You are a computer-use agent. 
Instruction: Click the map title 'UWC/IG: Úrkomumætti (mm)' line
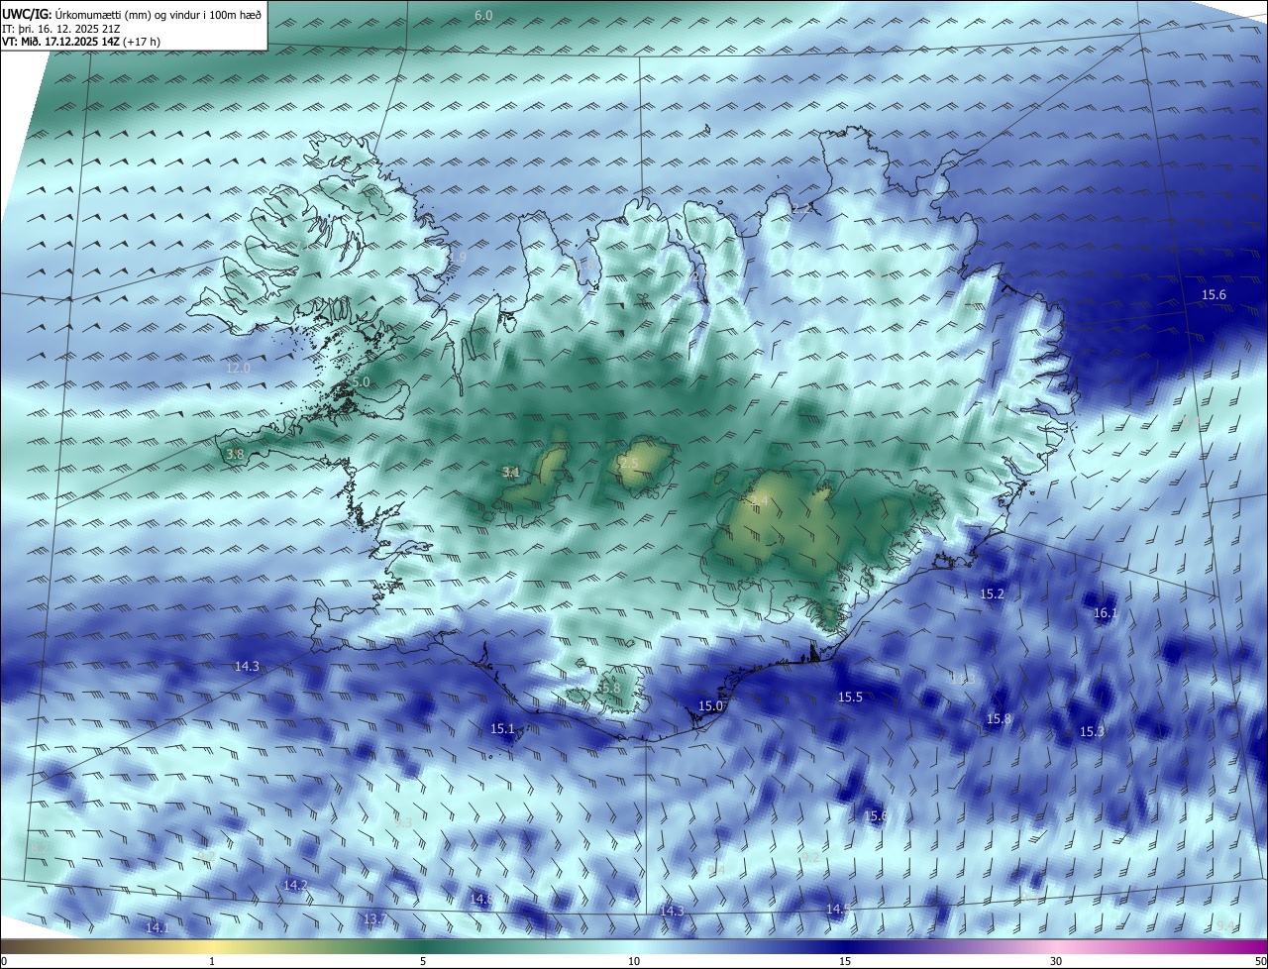tap(132, 13)
